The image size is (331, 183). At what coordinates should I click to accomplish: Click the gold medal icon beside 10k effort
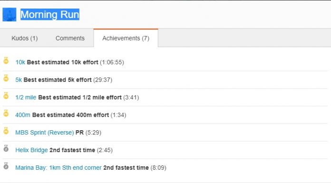tap(6, 60)
